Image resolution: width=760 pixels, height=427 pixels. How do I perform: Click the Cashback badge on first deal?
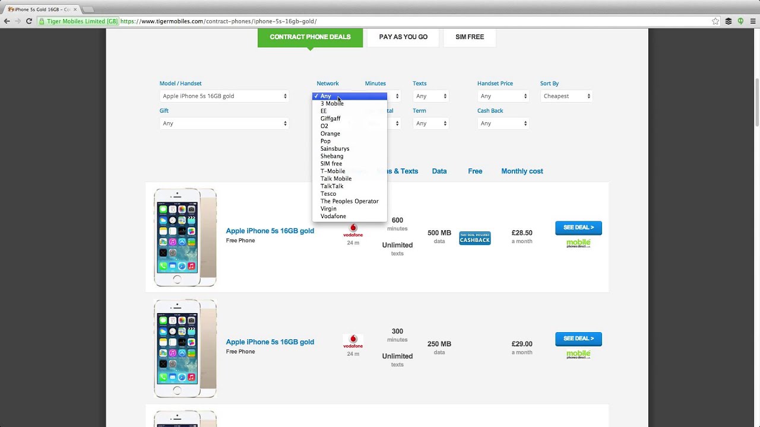pyautogui.click(x=475, y=238)
